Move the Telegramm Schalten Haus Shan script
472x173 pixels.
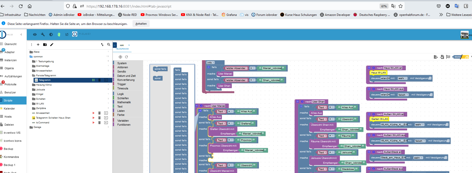[x=106, y=118]
